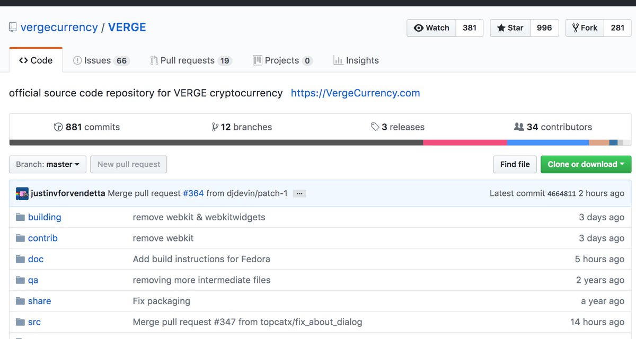636x339 pixels.
Task: Open the share folder
Action: point(40,301)
